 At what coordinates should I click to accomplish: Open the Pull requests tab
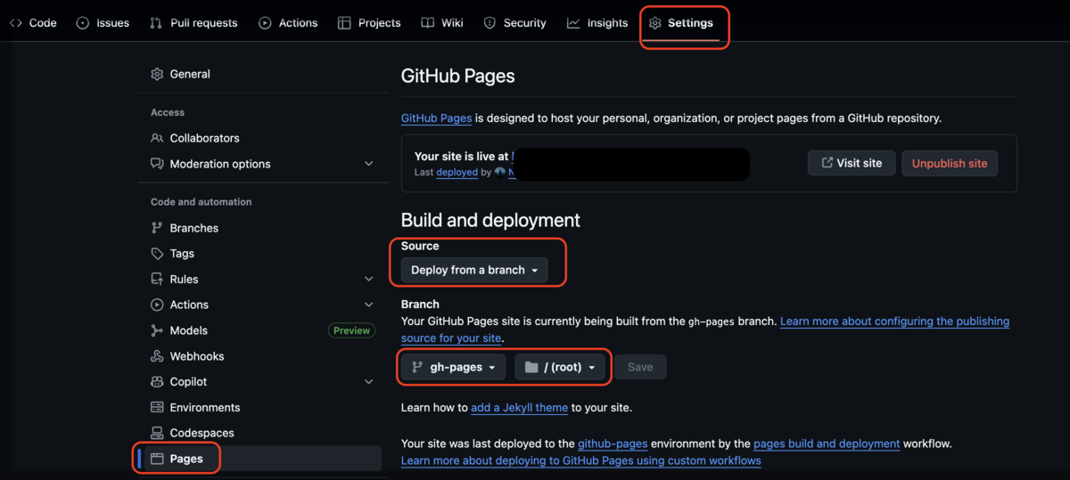coord(193,23)
